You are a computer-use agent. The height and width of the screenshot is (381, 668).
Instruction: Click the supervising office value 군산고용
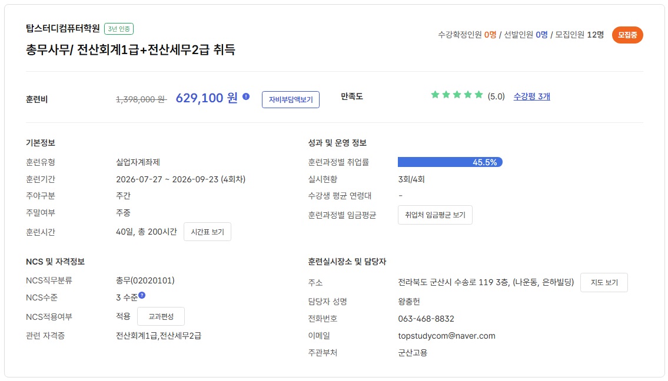point(413,353)
